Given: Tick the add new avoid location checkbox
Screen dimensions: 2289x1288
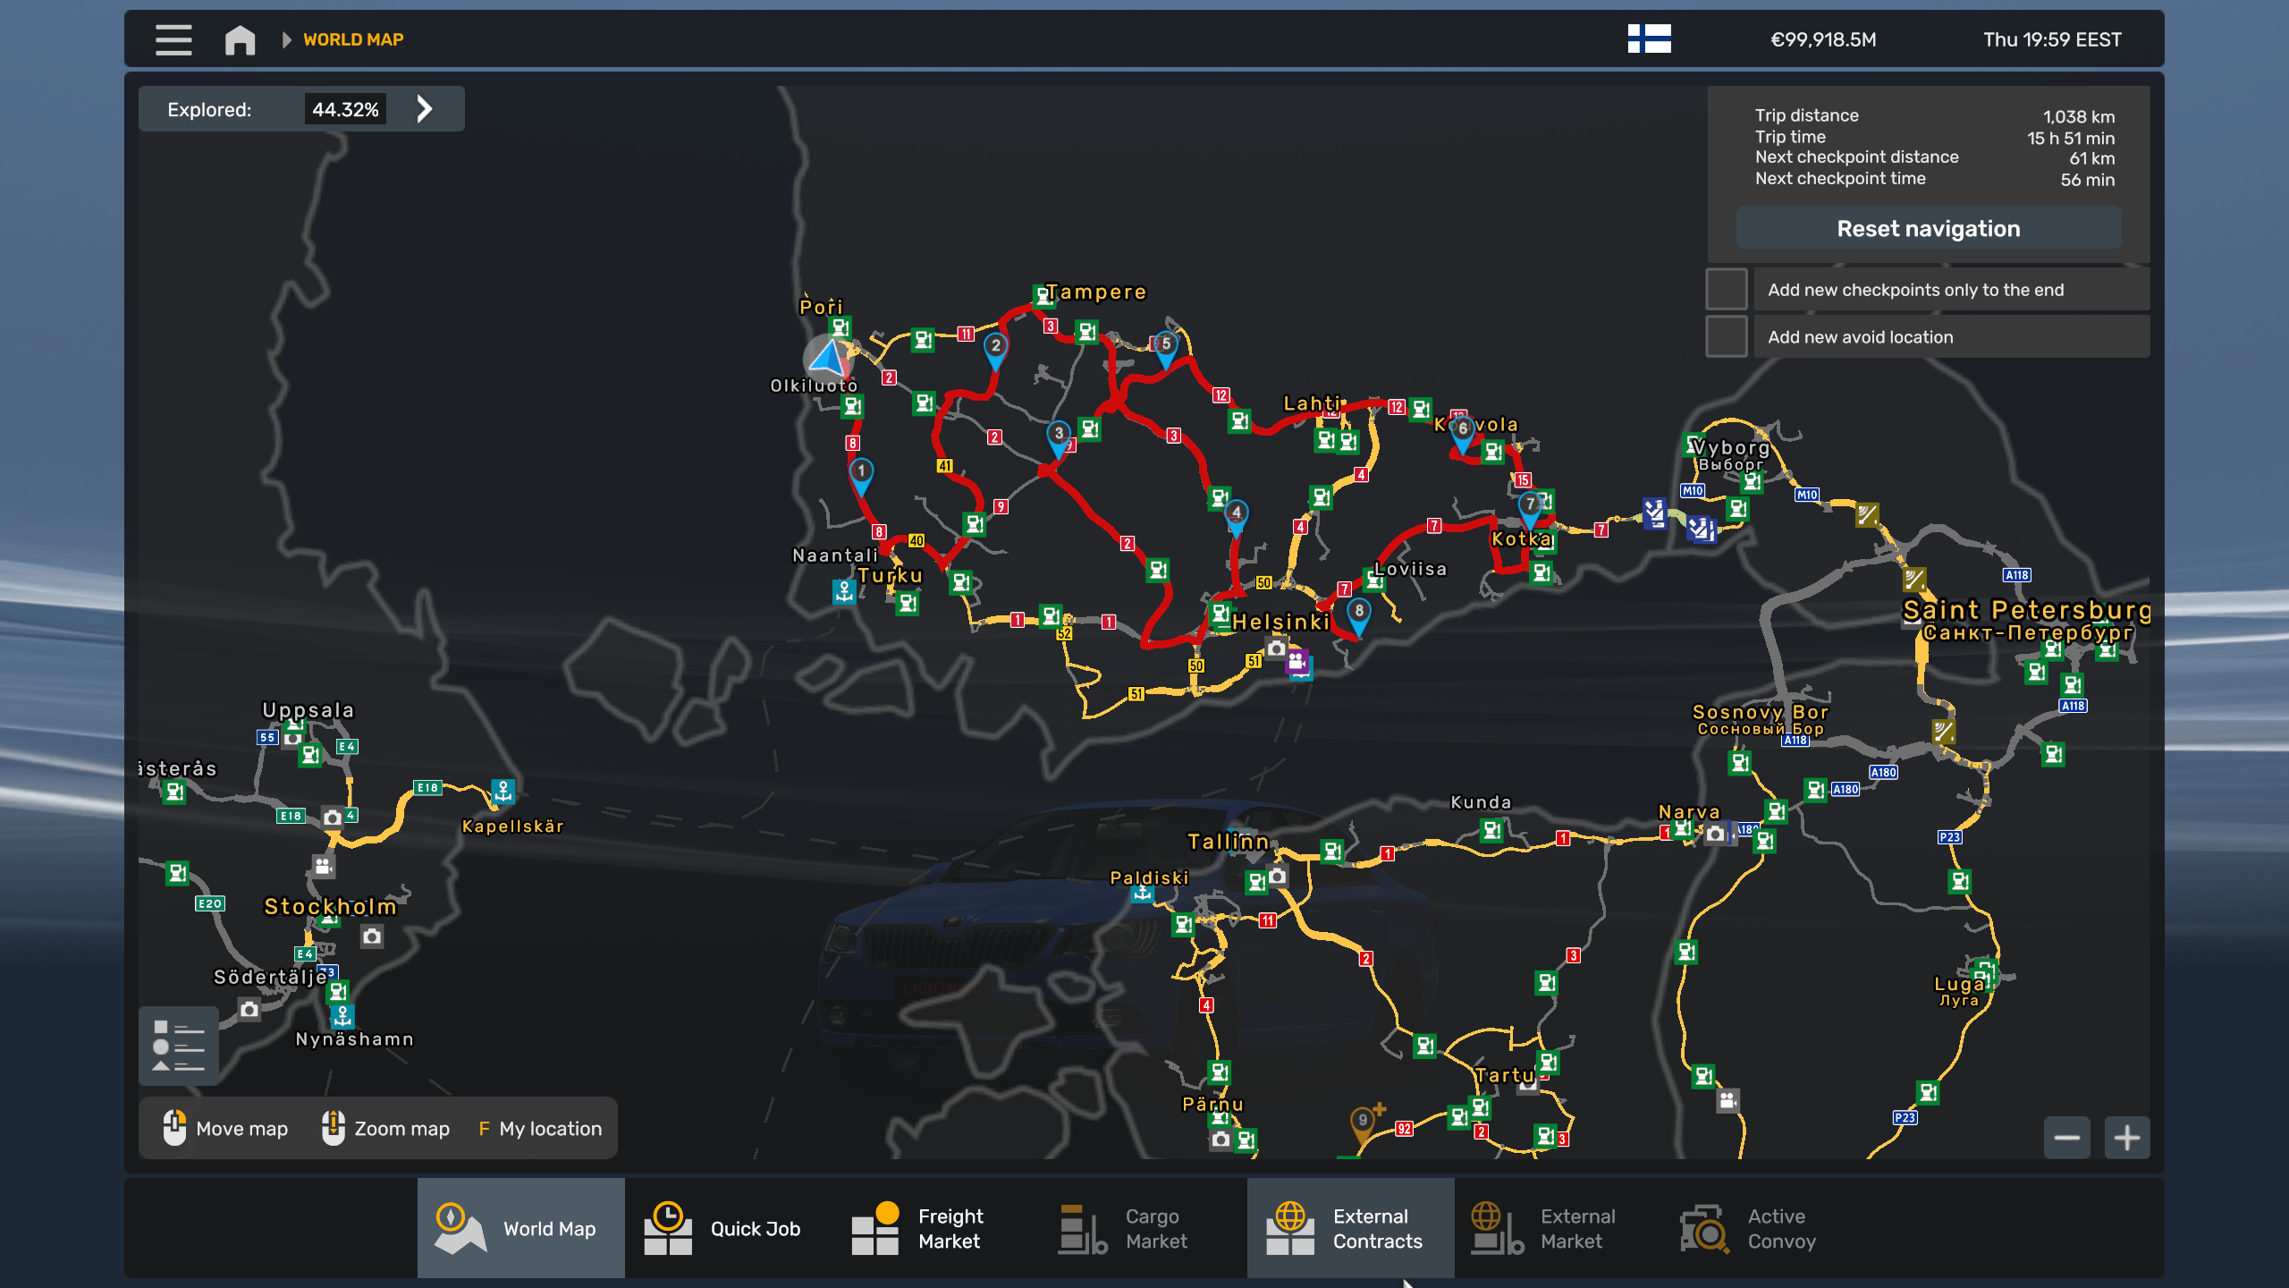Looking at the screenshot, I should pyautogui.click(x=1727, y=337).
